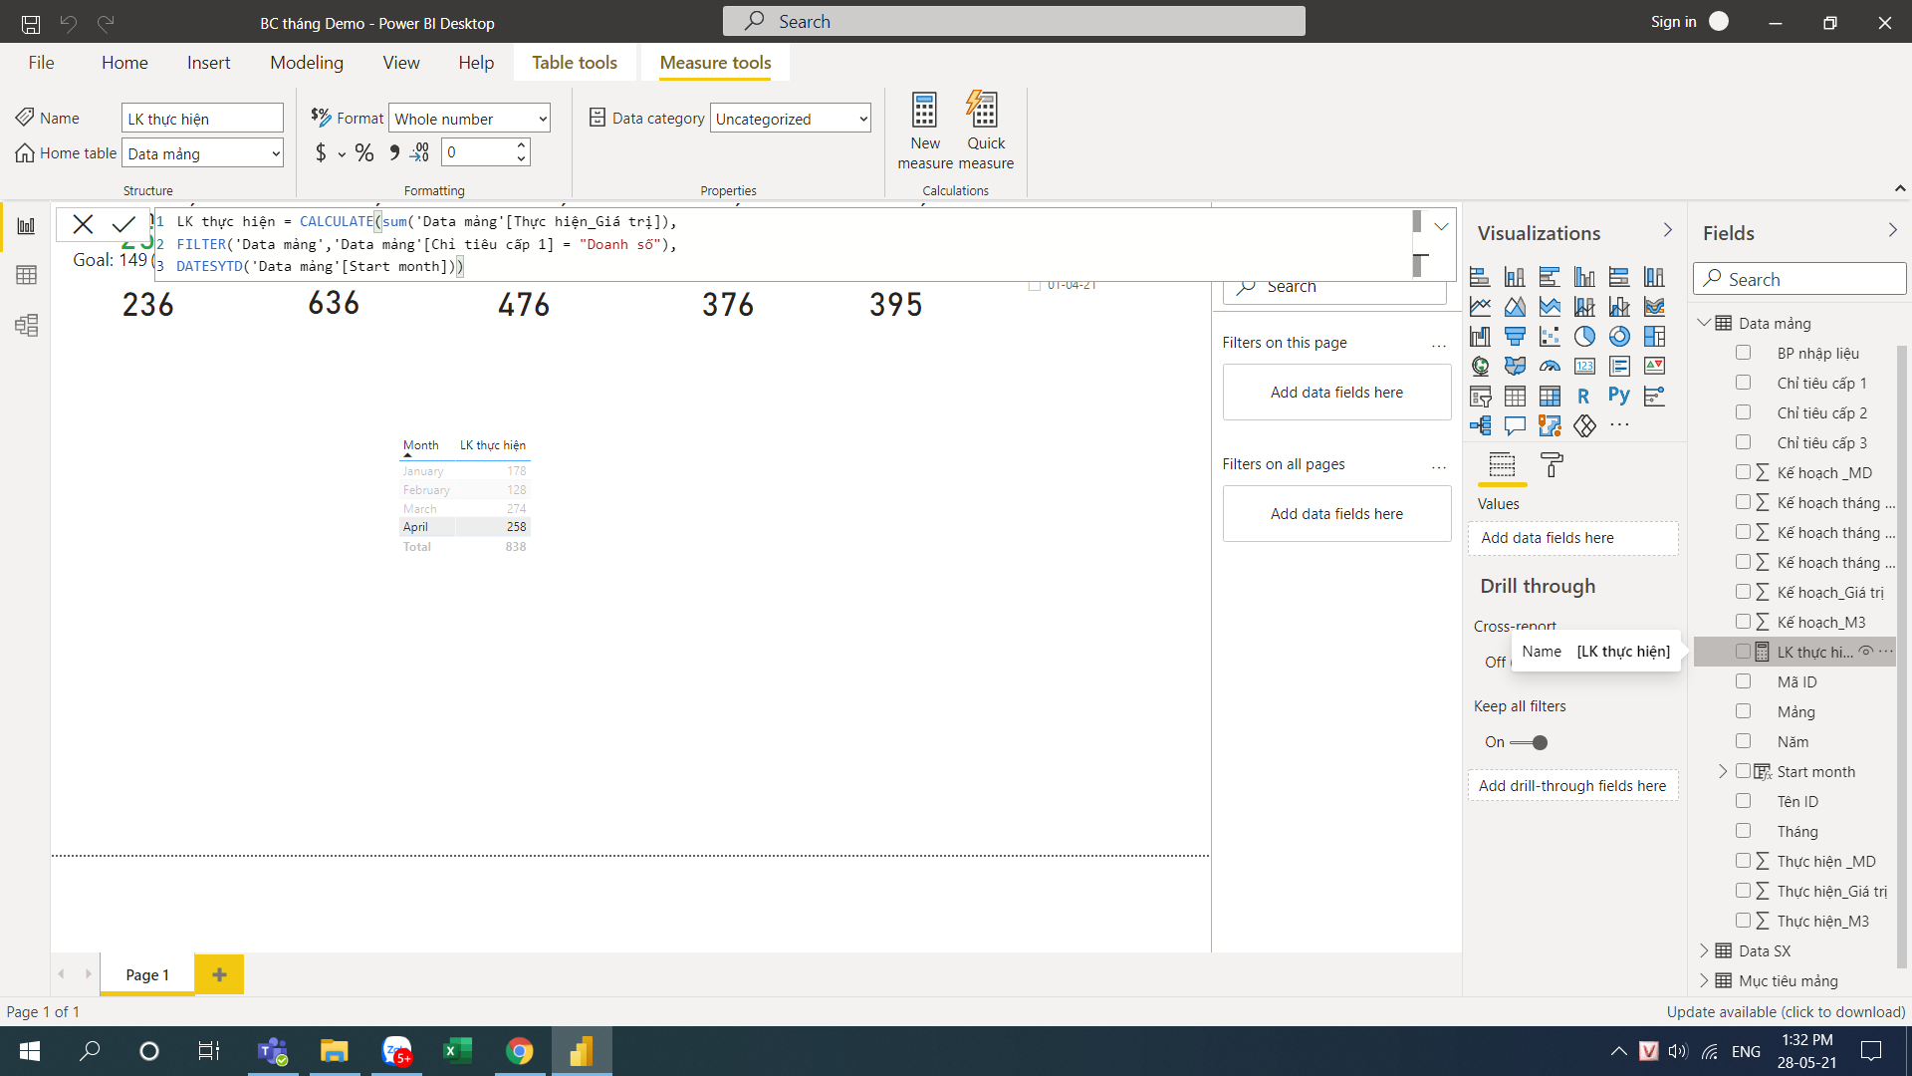This screenshot has width=1912, height=1076.
Task: Insert an R script visual
Action: click(1584, 397)
